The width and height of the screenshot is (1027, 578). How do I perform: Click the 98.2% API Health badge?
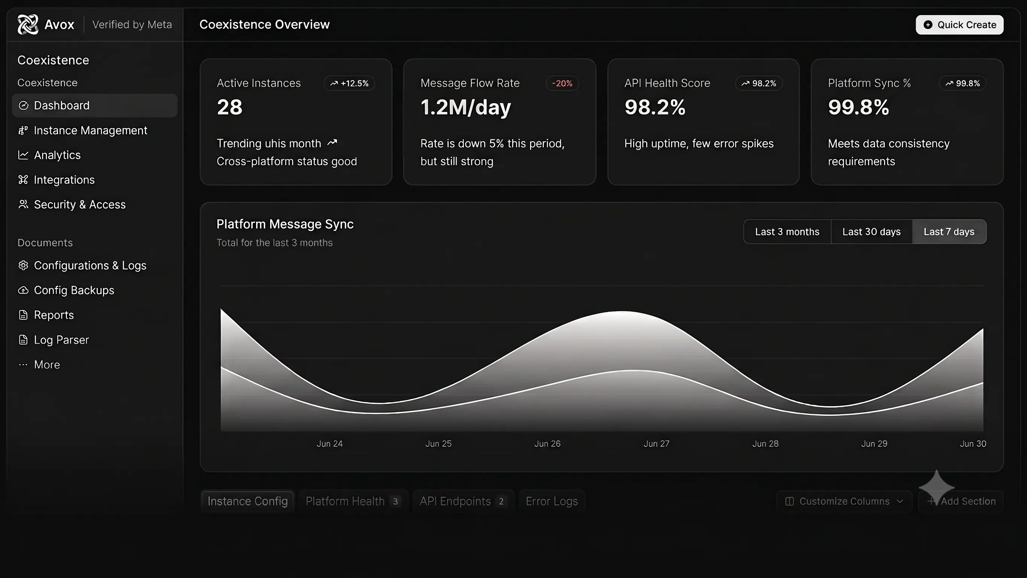tap(759, 84)
